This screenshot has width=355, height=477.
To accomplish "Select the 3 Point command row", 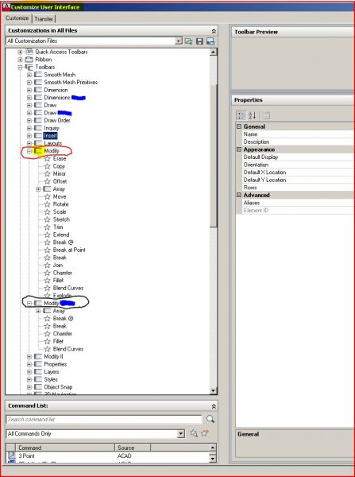I will pos(111,456).
